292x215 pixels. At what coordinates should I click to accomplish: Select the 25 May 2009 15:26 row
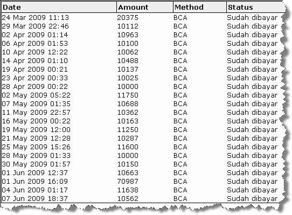click(142, 147)
